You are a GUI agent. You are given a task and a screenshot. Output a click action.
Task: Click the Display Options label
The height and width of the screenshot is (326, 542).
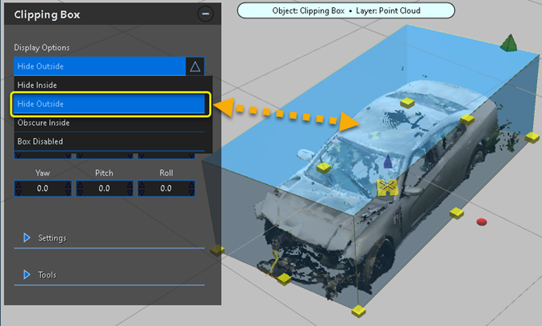[x=42, y=48]
